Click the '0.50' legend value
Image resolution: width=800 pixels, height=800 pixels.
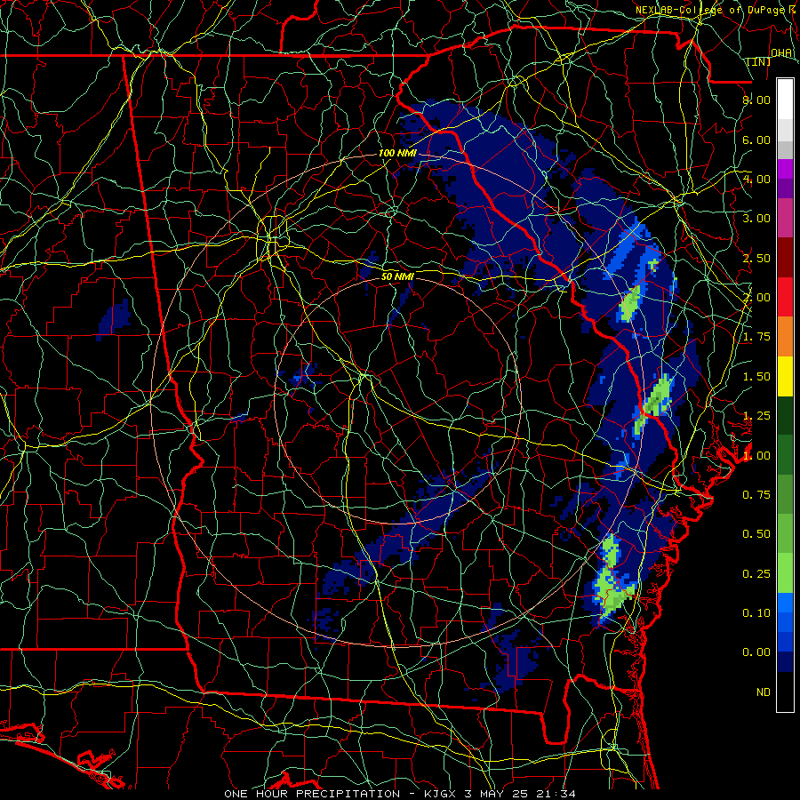(756, 534)
